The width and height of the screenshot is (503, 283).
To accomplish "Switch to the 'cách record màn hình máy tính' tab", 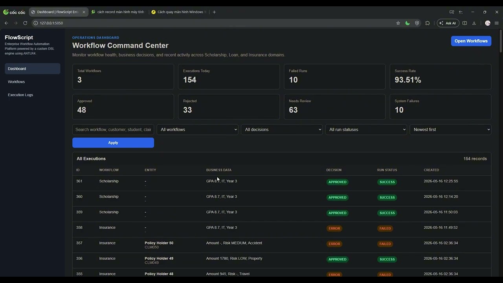I will pyautogui.click(x=117, y=12).
